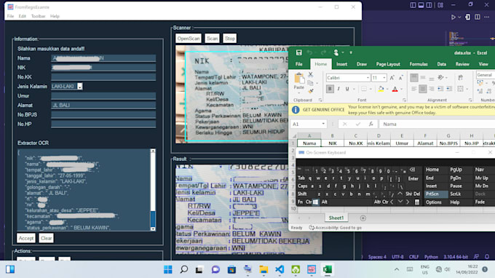Align cell text to the left

tap(414, 90)
